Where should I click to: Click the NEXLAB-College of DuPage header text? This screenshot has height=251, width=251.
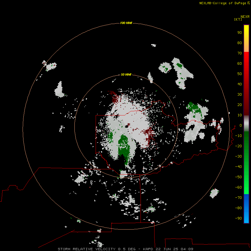click(223, 3)
